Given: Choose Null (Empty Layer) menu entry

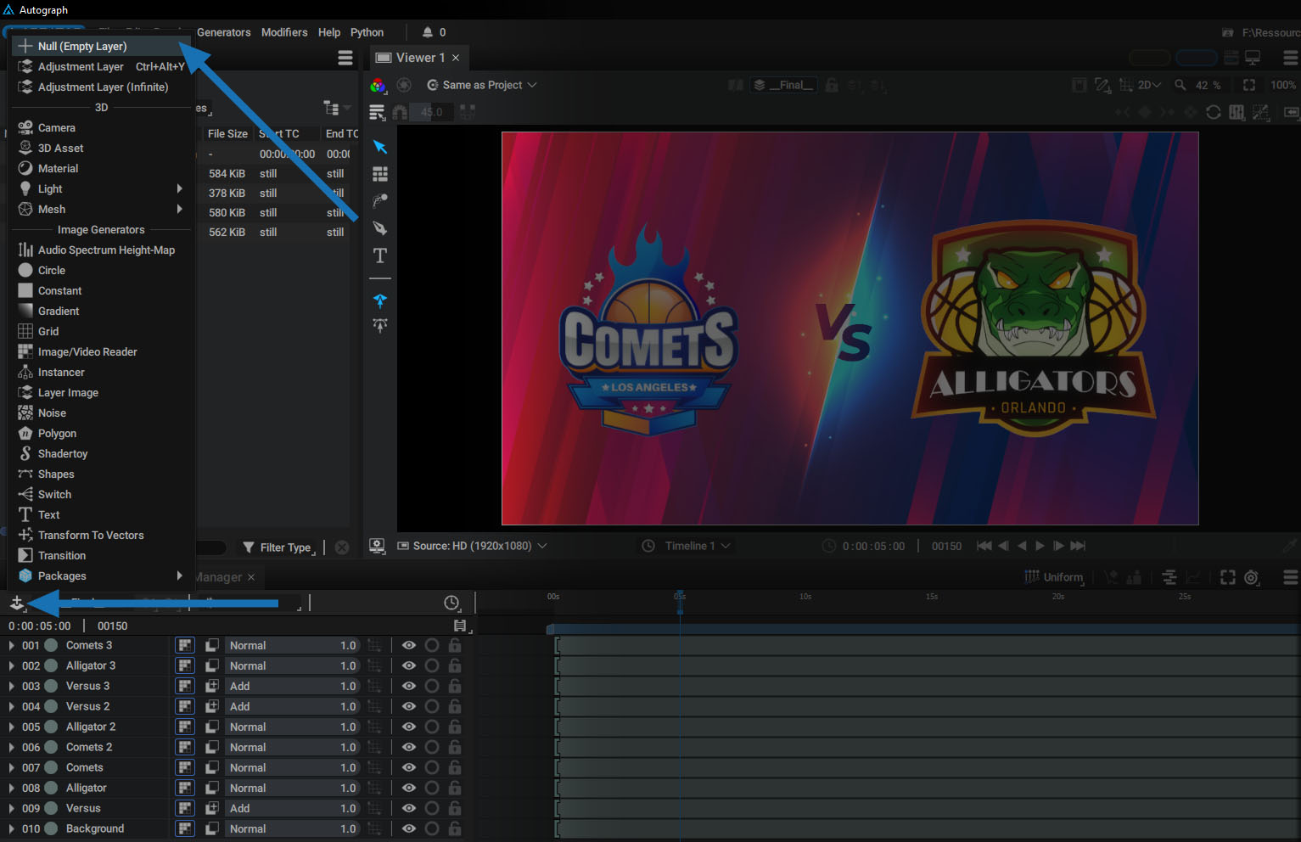Looking at the screenshot, I should (x=100, y=46).
